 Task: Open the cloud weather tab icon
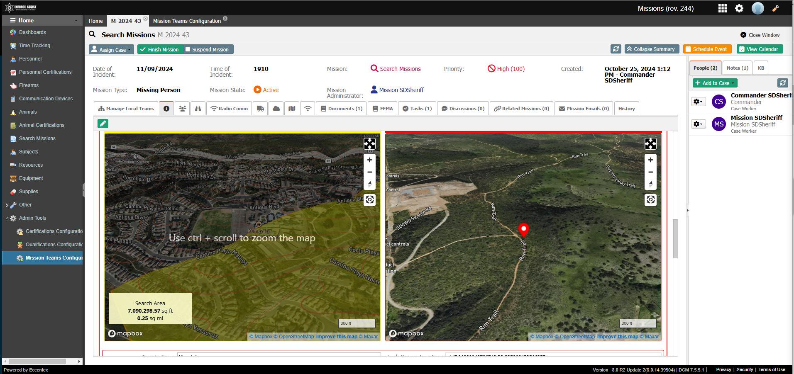coord(276,109)
